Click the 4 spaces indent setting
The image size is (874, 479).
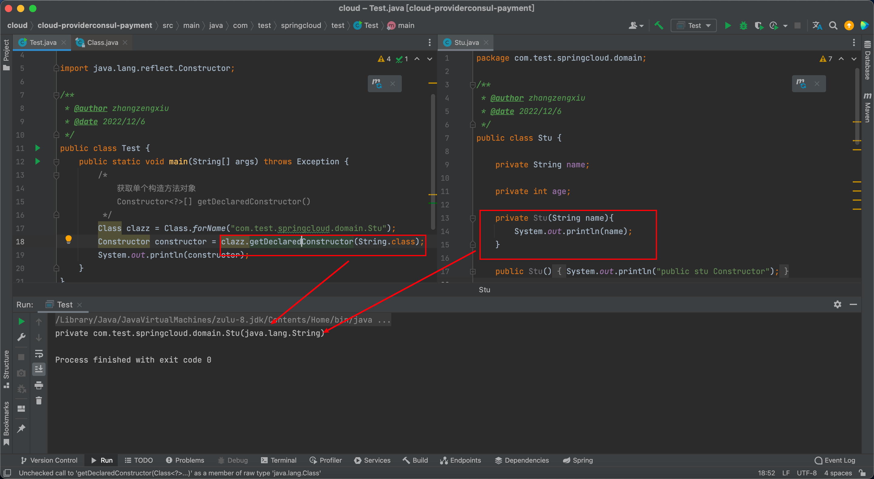point(838,473)
